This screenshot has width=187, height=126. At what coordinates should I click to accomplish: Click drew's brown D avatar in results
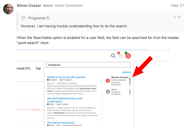coord(108,91)
